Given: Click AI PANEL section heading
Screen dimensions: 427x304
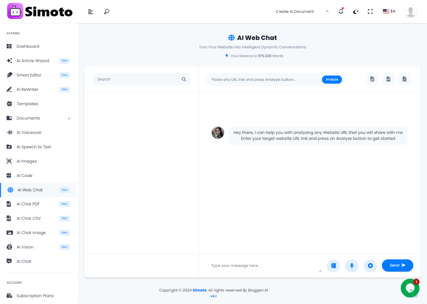Looking at the screenshot, I should pyautogui.click(x=13, y=33).
